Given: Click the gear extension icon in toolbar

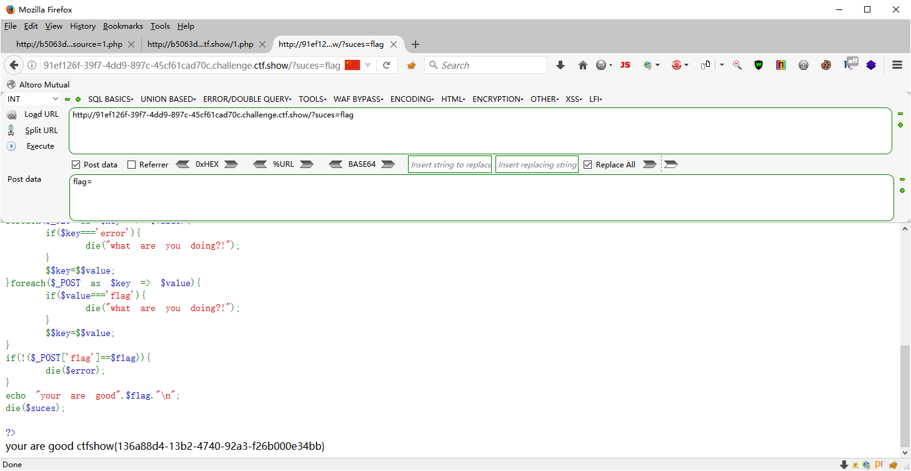Looking at the screenshot, I should pyautogui.click(x=804, y=65).
